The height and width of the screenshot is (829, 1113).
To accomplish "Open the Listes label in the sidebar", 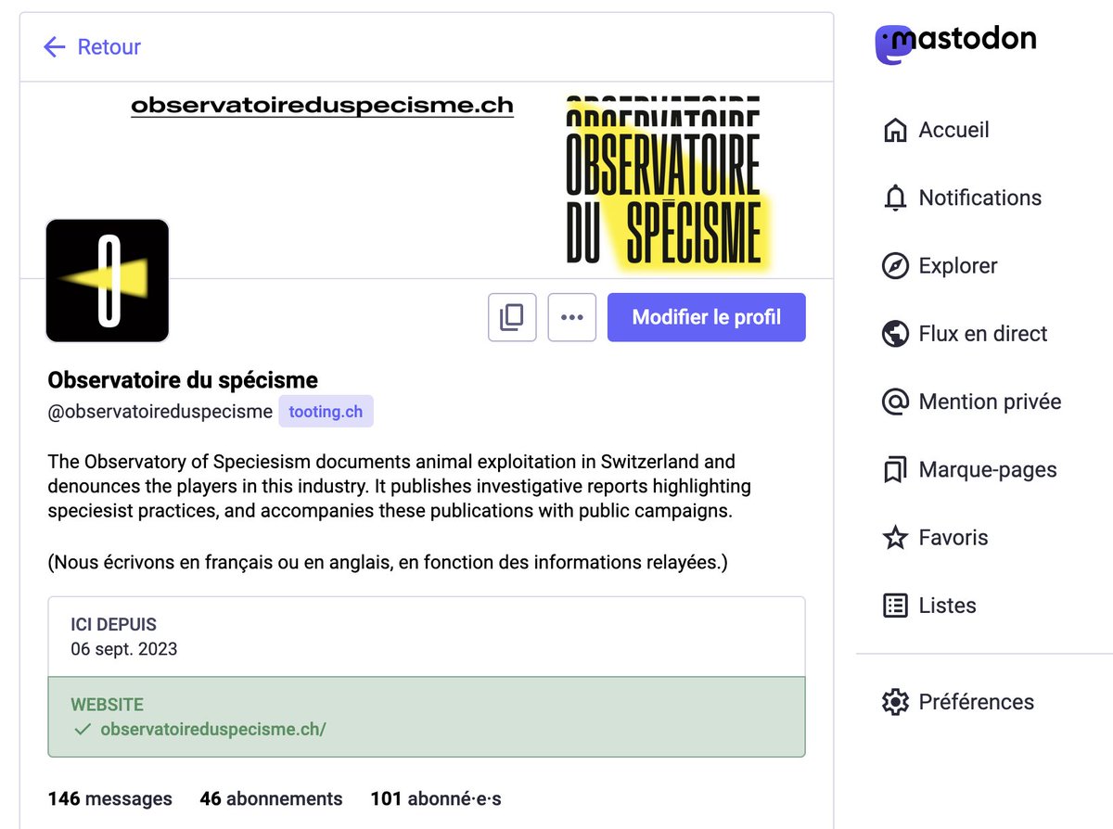I will pos(947,606).
